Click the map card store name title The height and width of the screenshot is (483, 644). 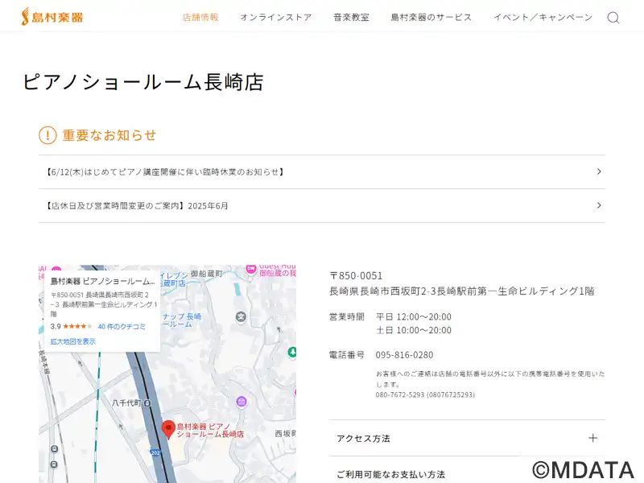click(x=103, y=281)
